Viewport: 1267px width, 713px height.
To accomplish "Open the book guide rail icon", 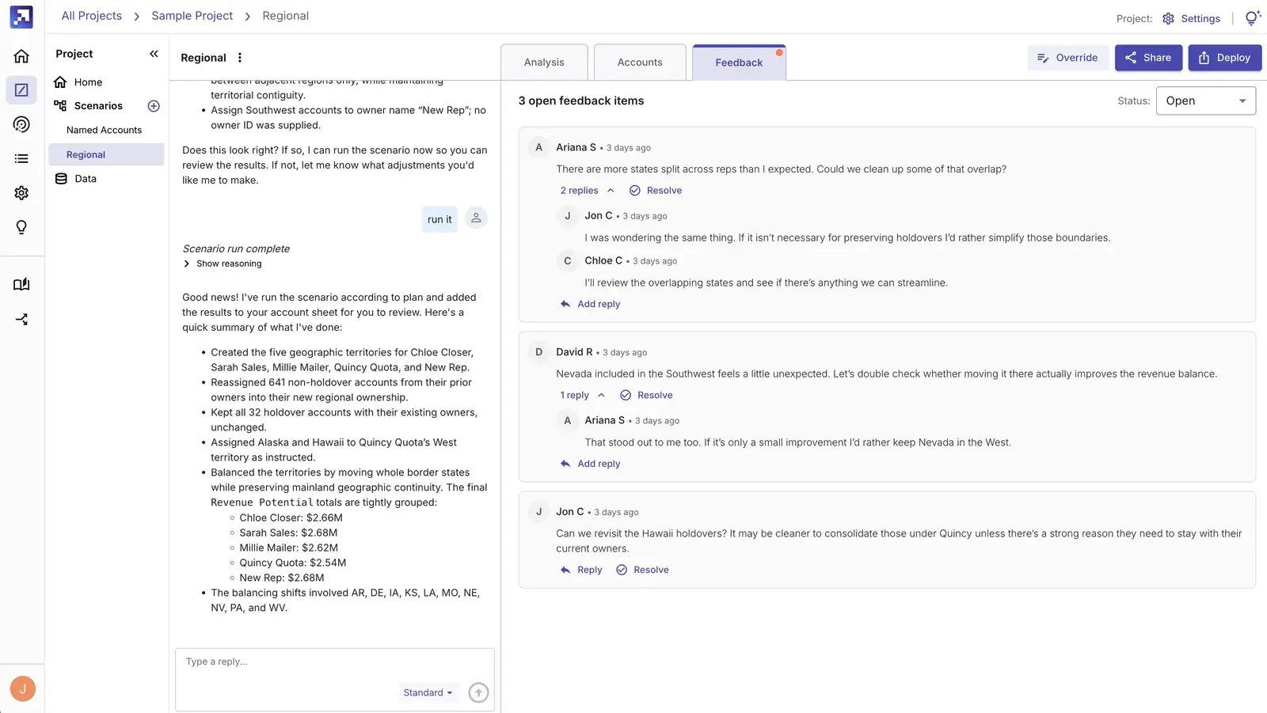I will tap(21, 285).
